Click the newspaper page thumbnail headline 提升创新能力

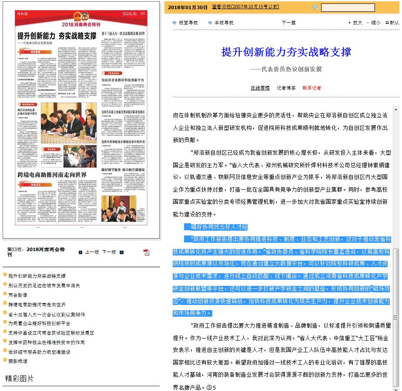[57, 36]
